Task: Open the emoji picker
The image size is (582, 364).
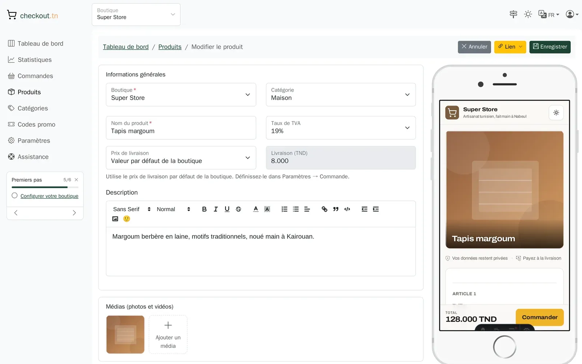Action: [127, 219]
